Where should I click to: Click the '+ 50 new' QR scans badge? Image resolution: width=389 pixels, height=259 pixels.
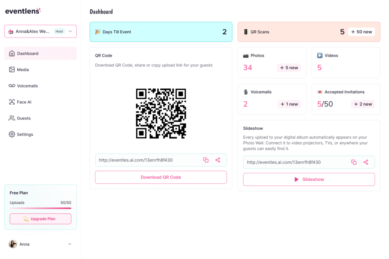click(361, 32)
